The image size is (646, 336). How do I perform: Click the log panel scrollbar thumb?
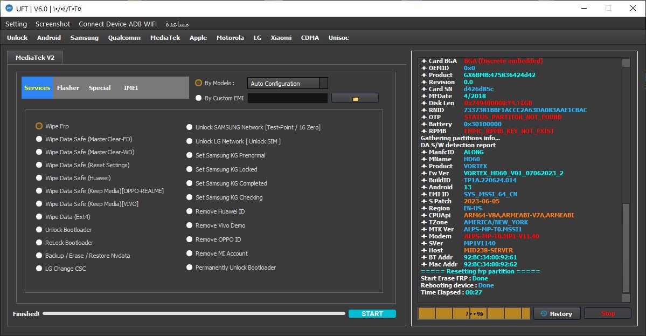pos(626,248)
